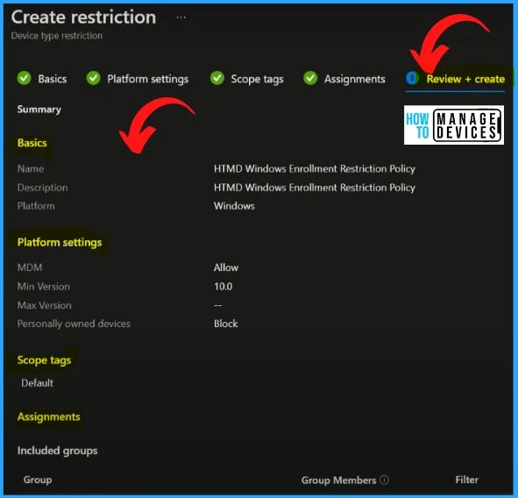Screen dimensions: 518x498
Task: Click the green checkmark icon for Scope tags
Action: 217,78
